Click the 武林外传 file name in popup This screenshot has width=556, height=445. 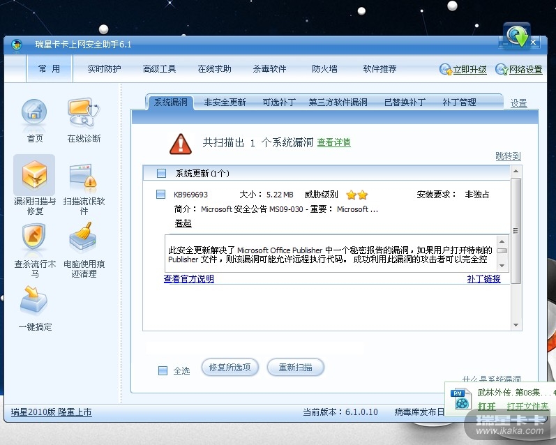click(x=516, y=392)
